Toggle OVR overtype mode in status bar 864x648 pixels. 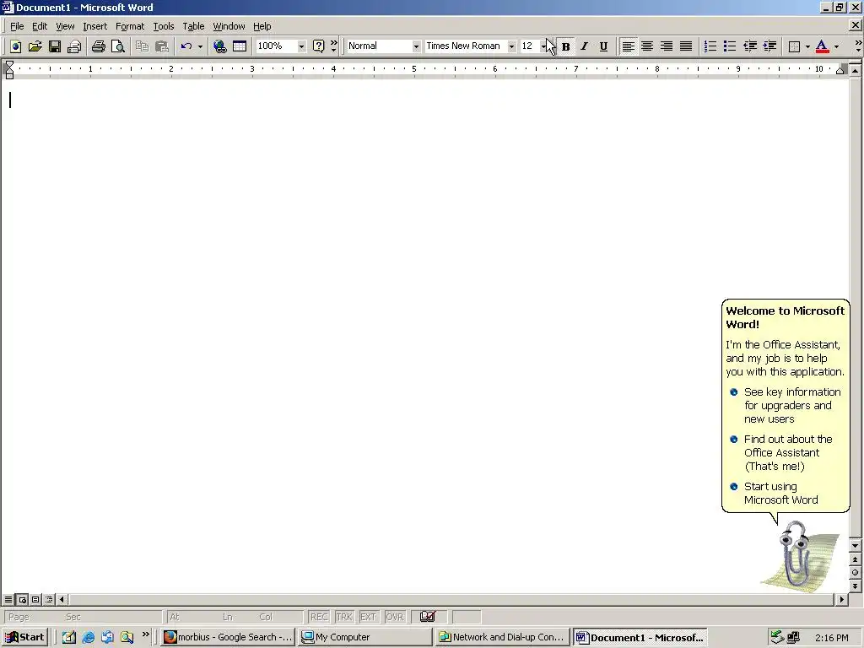point(395,617)
